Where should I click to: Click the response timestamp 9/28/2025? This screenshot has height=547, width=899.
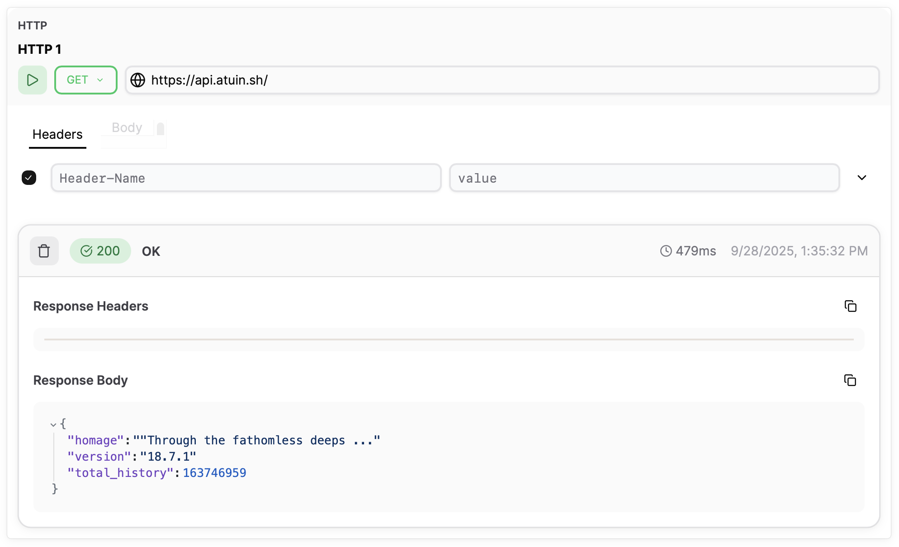[x=799, y=251]
